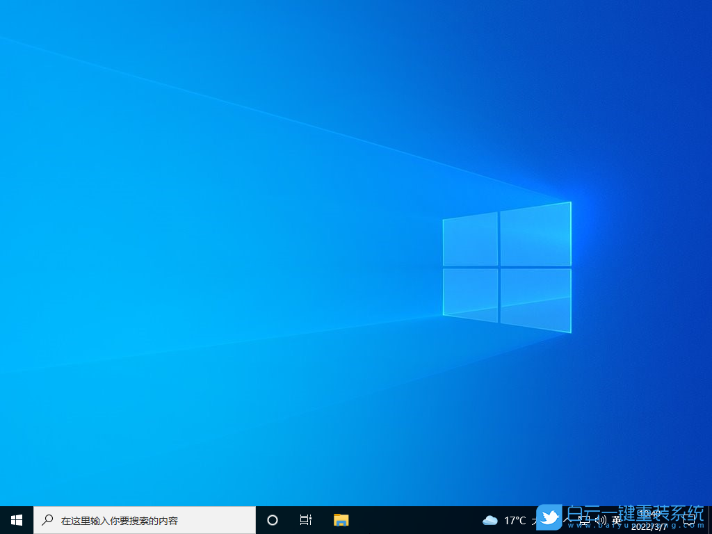
Task: Click inside the taskbar search box
Action: tap(139, 519)
